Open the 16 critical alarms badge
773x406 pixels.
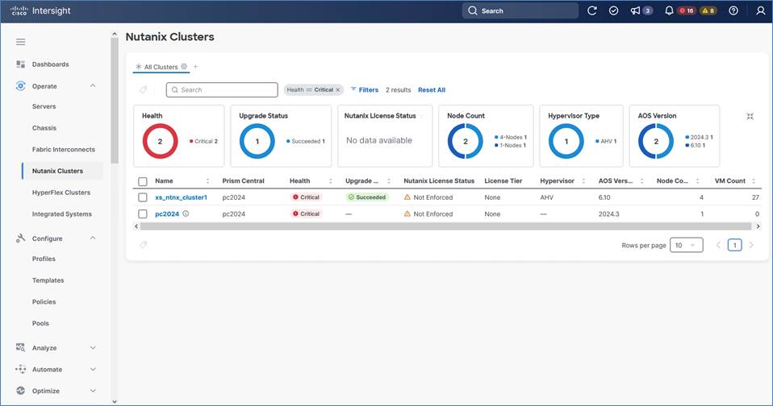(x=687, y=10)
